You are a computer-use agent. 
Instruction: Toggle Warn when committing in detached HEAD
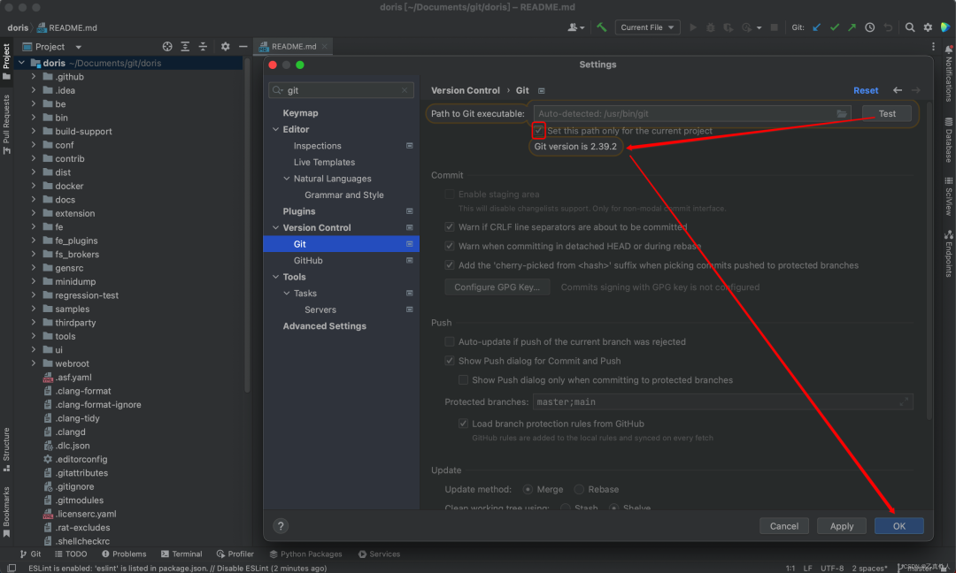point(450,246)
